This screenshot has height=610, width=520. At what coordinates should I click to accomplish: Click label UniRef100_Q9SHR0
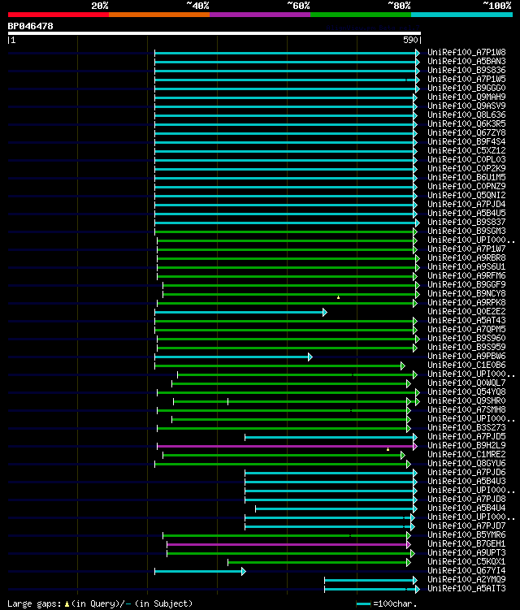click(x=466, y=401)
